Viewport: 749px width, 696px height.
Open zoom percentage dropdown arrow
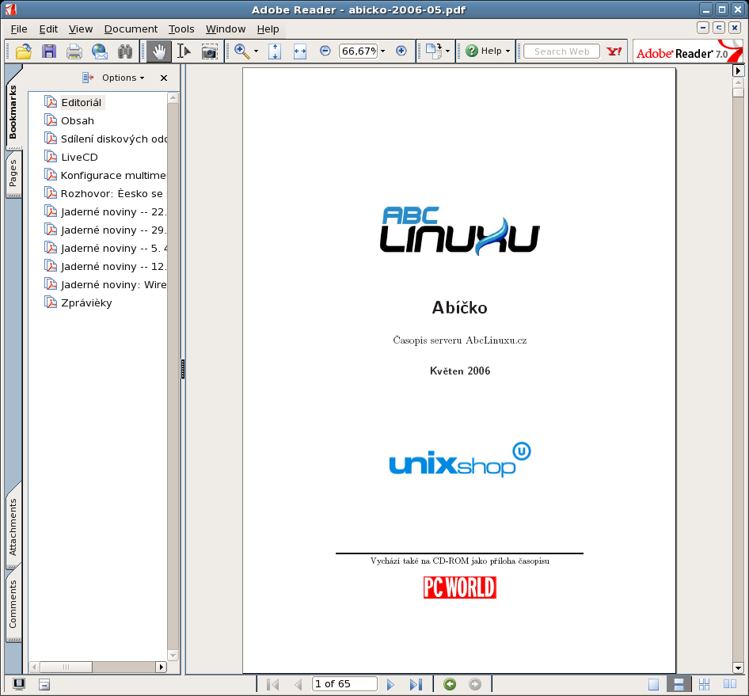point(382,51)
